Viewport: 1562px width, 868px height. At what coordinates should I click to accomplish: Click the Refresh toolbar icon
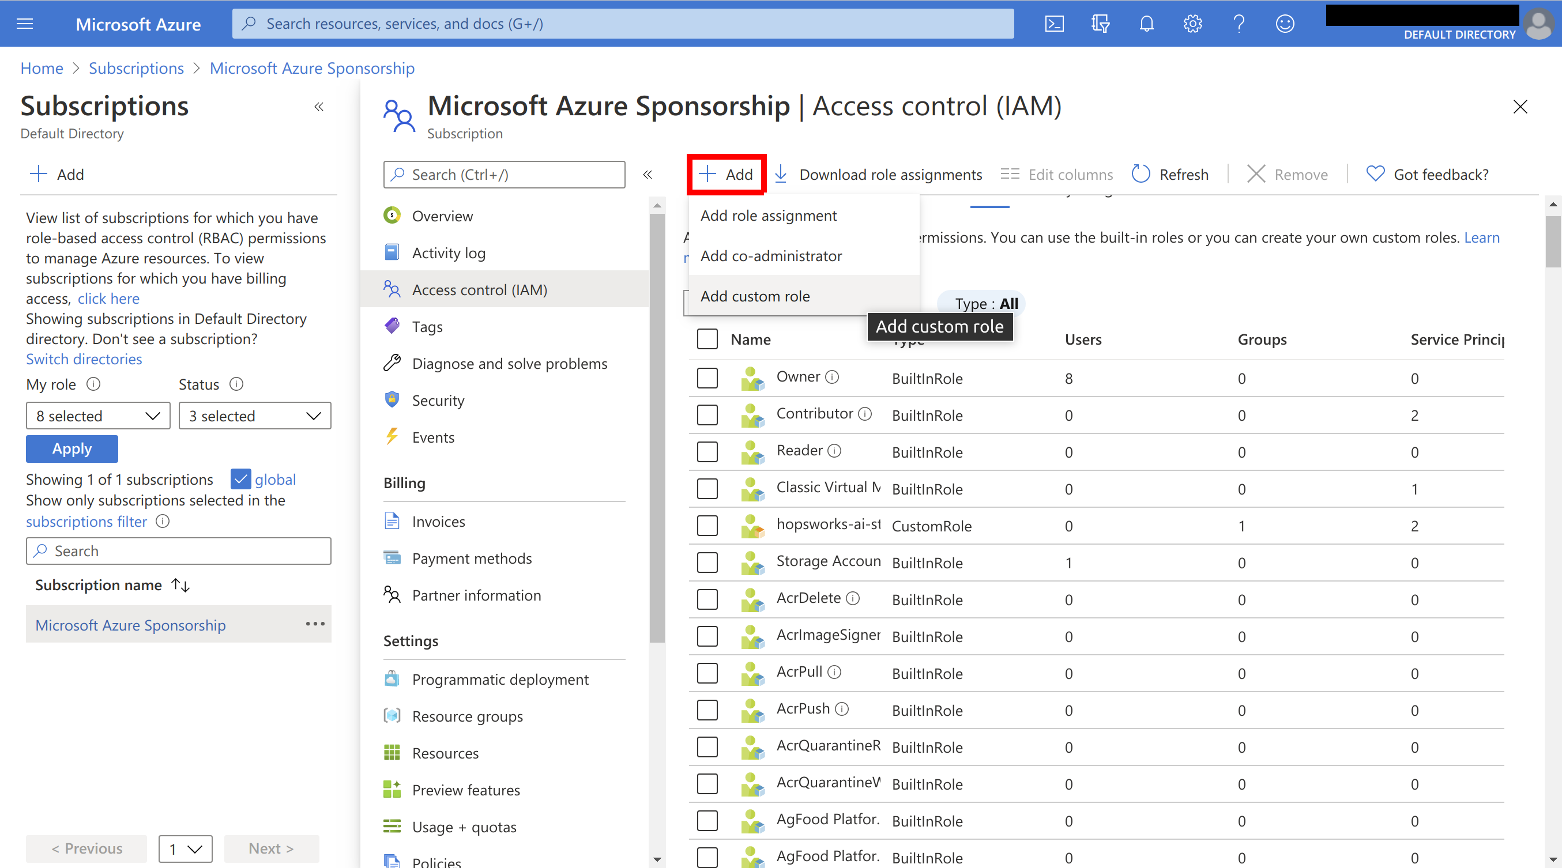coord(1141,174)
